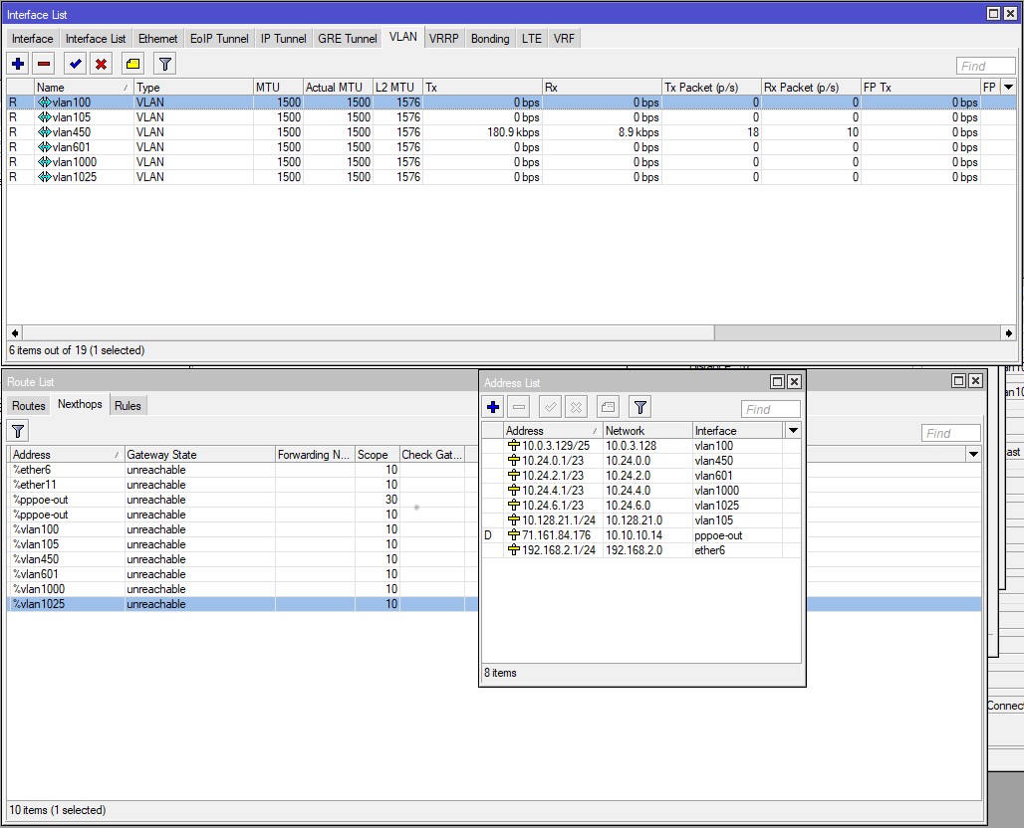
Task: Sort by the Gateway State column header
Action: (199, 454)
